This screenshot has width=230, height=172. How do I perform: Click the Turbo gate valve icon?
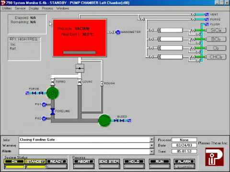point(52,82)
